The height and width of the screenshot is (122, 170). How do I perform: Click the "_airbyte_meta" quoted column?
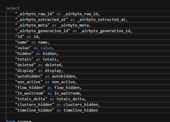pyautogui.click(x=33, y=25)
